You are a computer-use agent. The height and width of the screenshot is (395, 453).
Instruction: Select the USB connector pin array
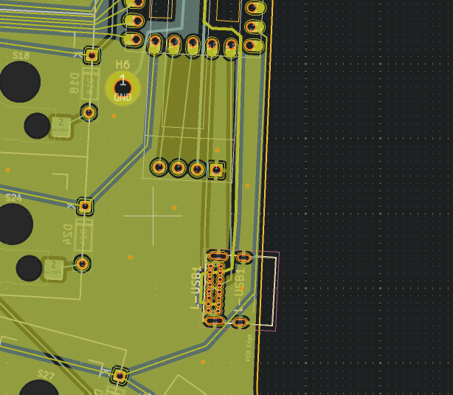(x=215, y=289)
